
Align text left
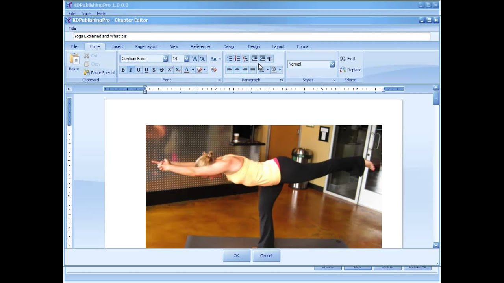coord(229,70)
